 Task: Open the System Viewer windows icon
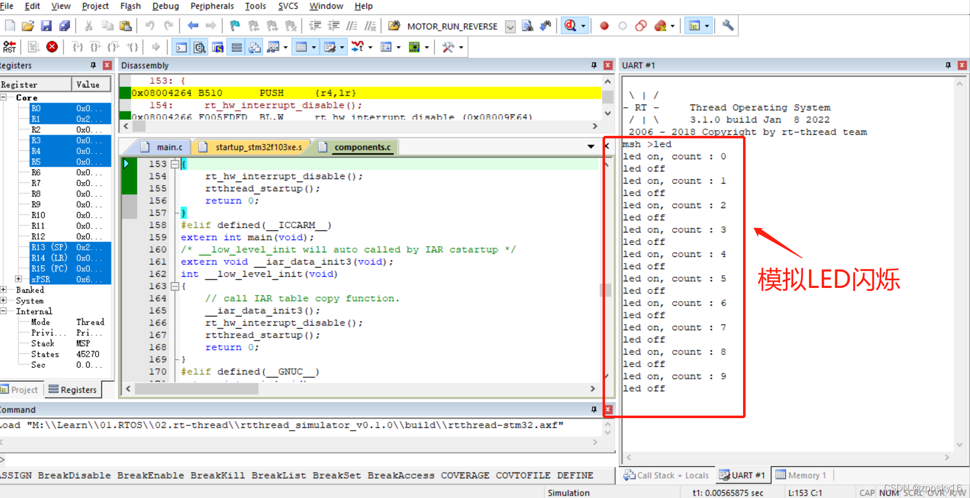point(415,47)
